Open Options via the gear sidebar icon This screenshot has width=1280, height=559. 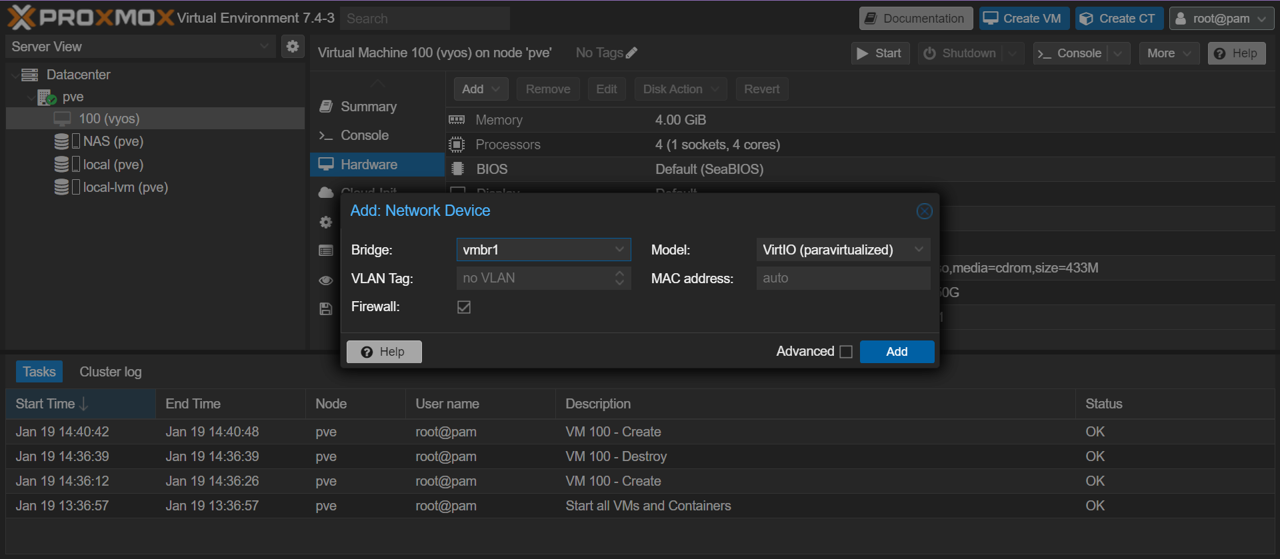(x=325, y=222)
